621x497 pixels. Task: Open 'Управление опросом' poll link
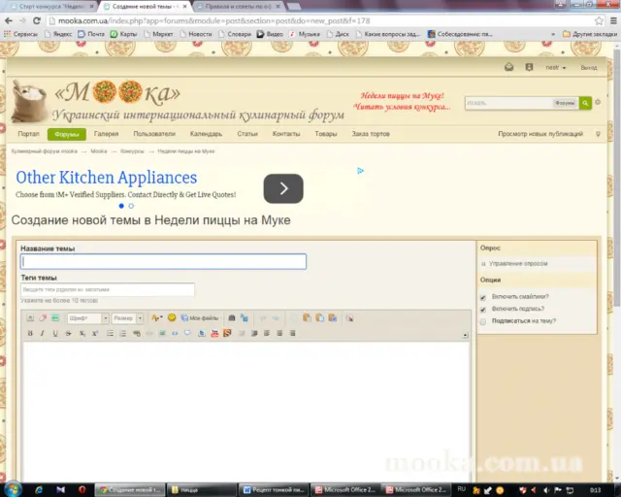[518, 264]
